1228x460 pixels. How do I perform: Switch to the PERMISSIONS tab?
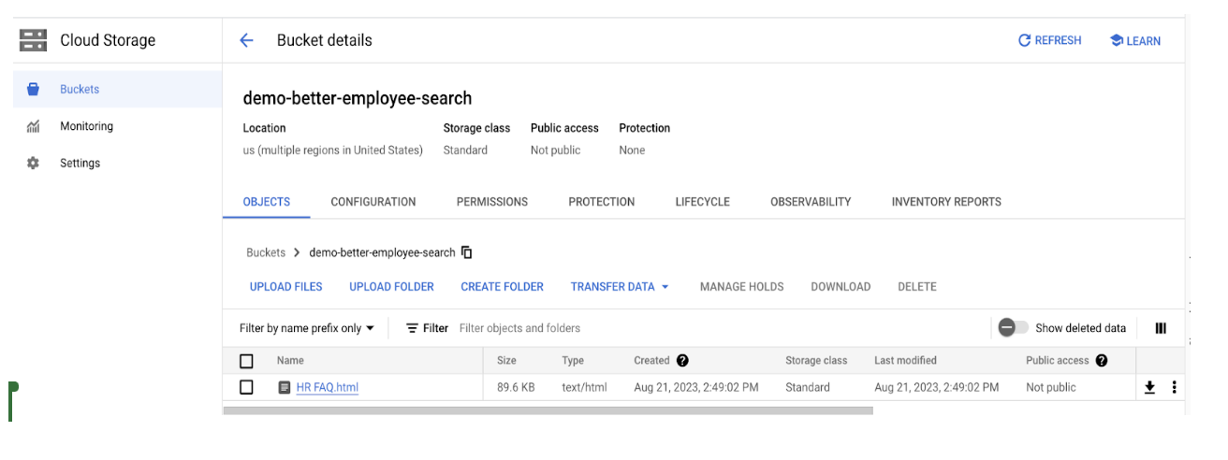[x=492, y=201]
